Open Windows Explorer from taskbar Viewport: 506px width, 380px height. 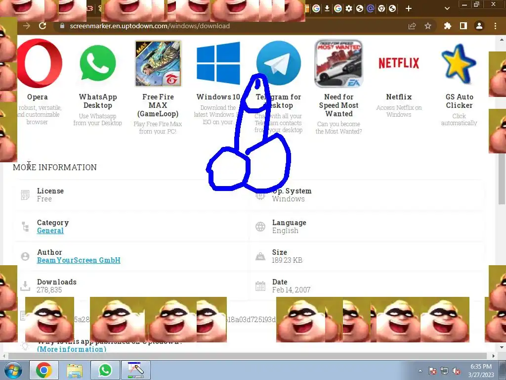click(x=75, y=370)
